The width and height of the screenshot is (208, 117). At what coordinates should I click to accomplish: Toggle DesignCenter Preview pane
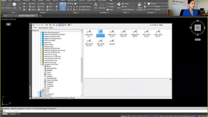tap(62, 25)
